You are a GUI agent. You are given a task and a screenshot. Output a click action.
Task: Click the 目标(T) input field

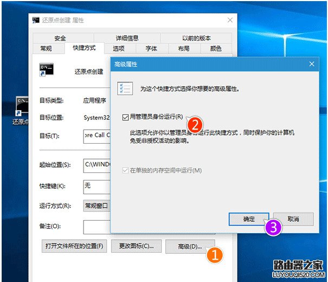click(x=97, y=137)
